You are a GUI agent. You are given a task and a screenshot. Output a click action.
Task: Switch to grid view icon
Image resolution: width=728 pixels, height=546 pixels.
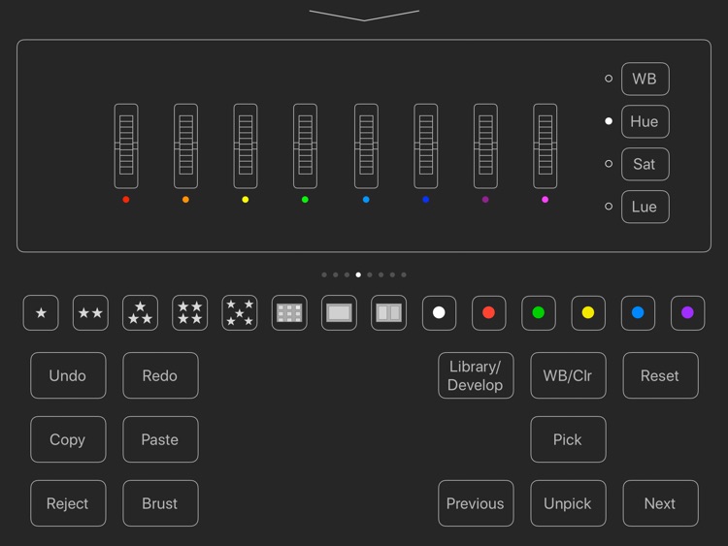pos(289,312)
